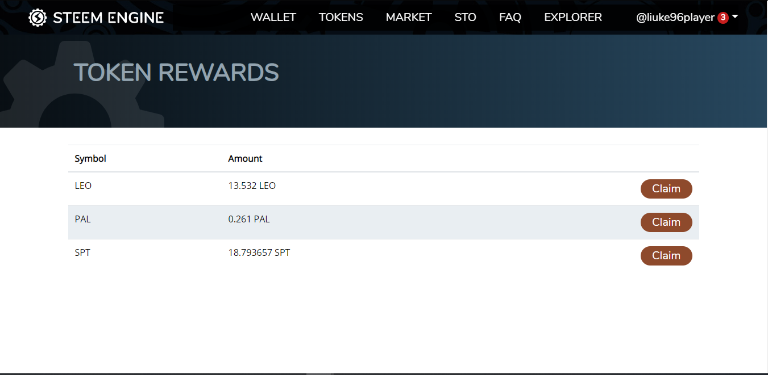Click the 0.261 PAL amount
Viewport: 768px width, 375px height.
click(249, 220)
